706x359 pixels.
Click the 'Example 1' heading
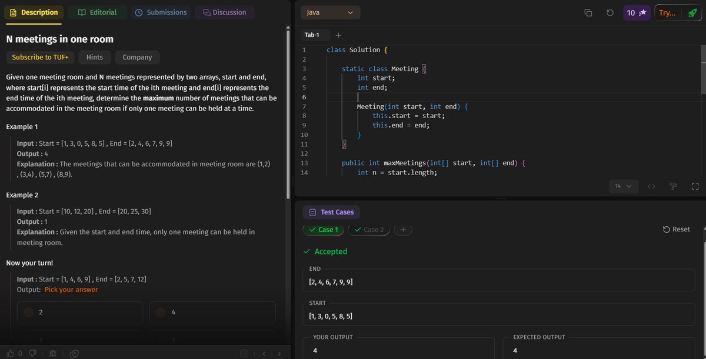point(22,127)
